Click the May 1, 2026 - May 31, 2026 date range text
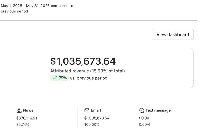This screenshot has width=199, height=133. [x=25, y=6]
